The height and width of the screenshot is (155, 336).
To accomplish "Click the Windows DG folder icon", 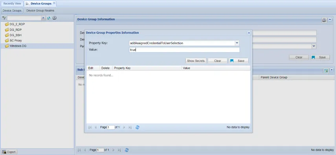I will pyautogui.click(x=7, y=46).
